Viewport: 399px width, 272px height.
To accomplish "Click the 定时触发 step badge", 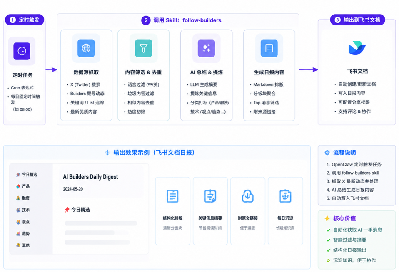I will coord(25,20).
